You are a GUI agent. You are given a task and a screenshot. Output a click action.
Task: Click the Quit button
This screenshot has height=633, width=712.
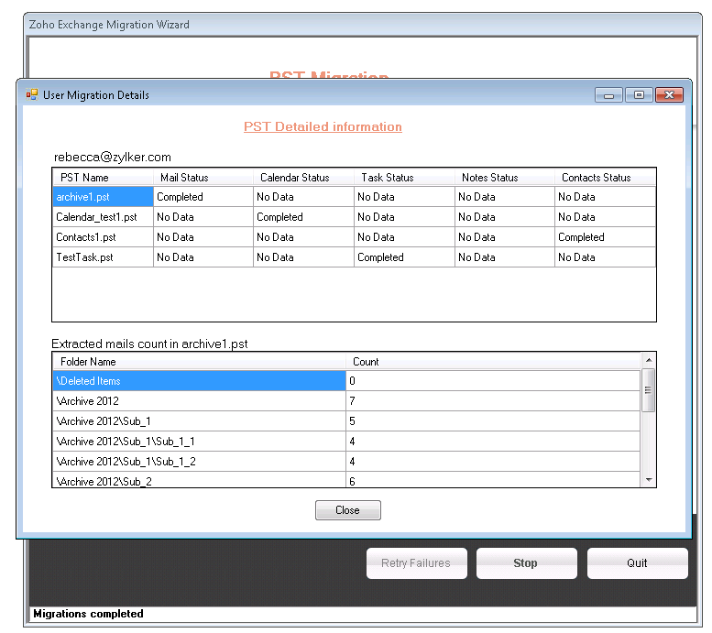pyautogui.click(x=637, y=563)
